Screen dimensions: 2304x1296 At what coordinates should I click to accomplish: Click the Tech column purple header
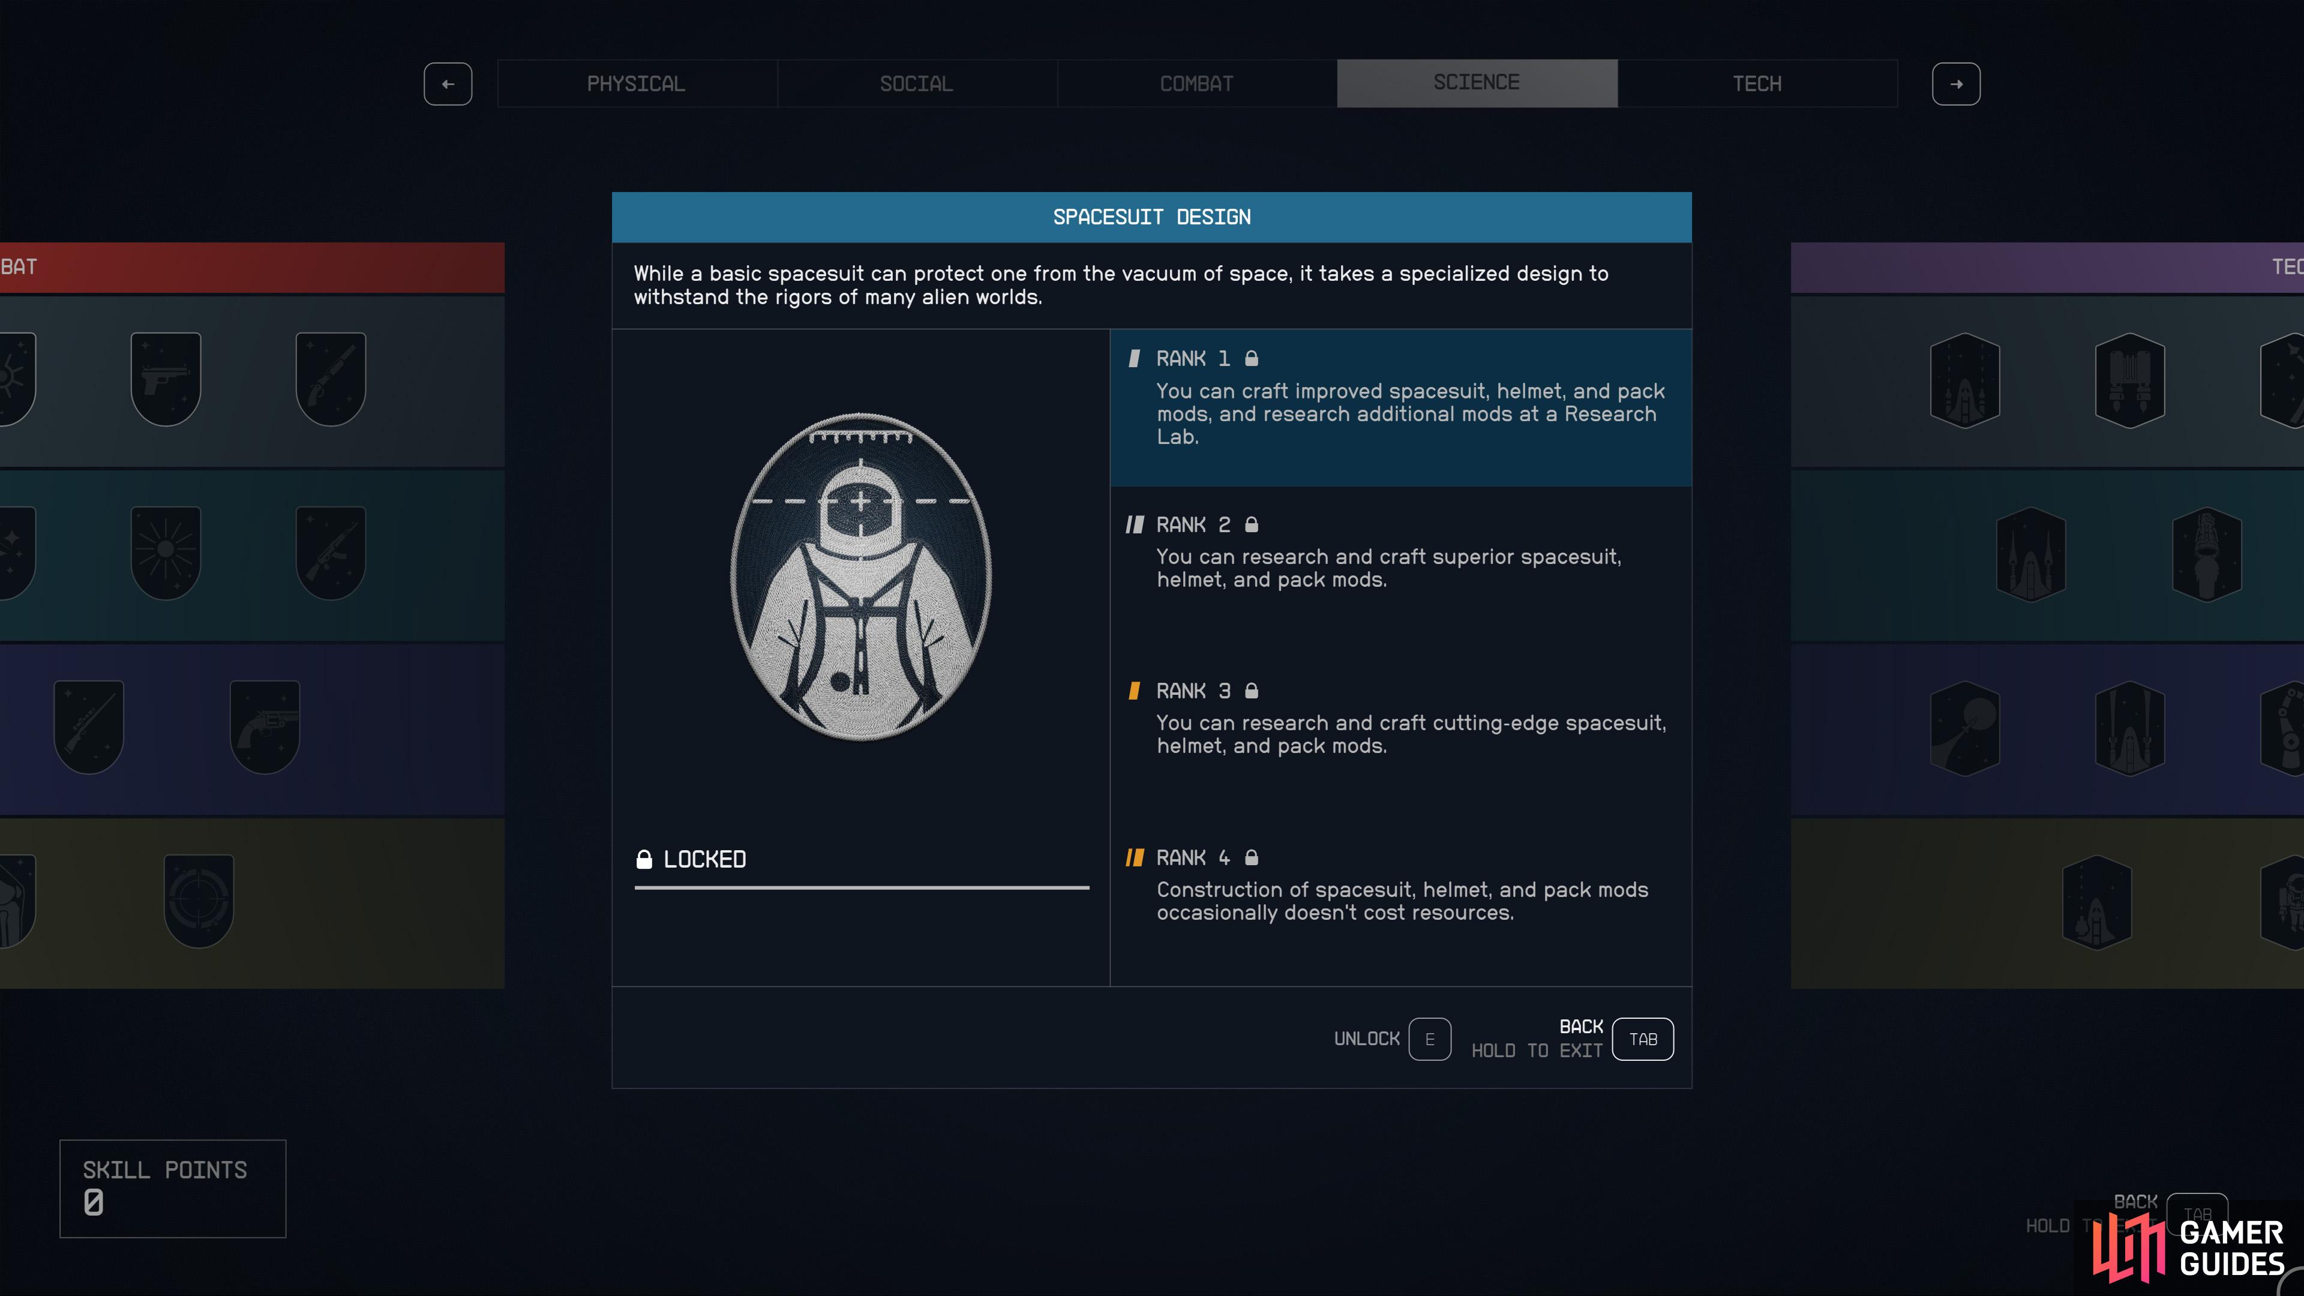click(2047, 266)
